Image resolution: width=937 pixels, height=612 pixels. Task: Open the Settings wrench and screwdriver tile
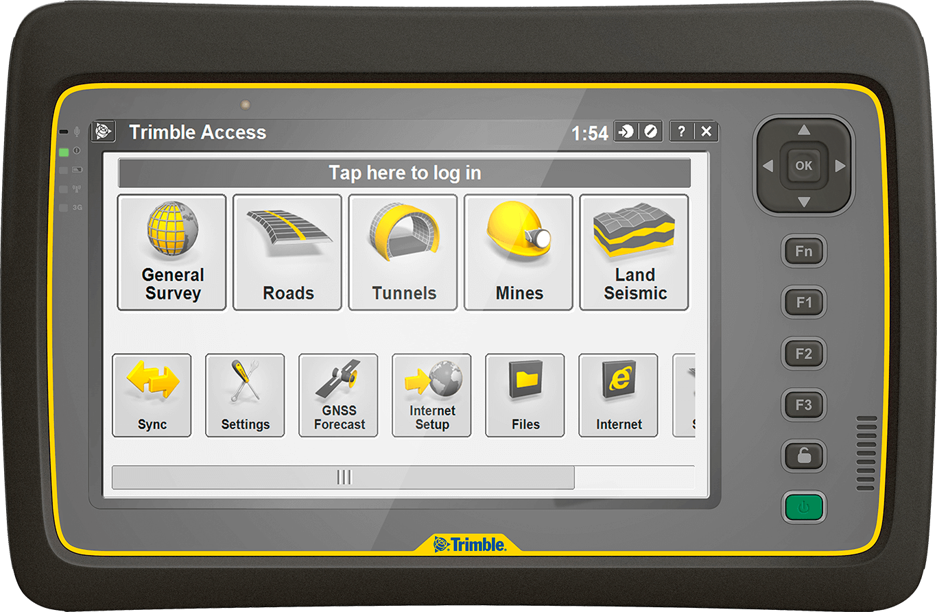(x=245, y=395)
